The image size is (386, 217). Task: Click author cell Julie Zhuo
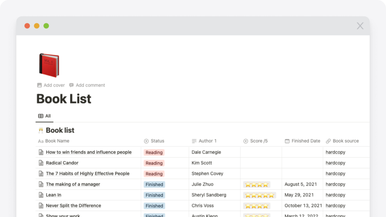(x=202, y=184)
